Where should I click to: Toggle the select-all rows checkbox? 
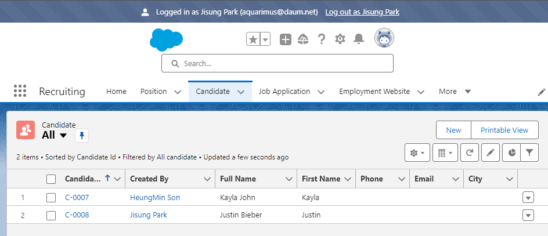pos(51,179)
